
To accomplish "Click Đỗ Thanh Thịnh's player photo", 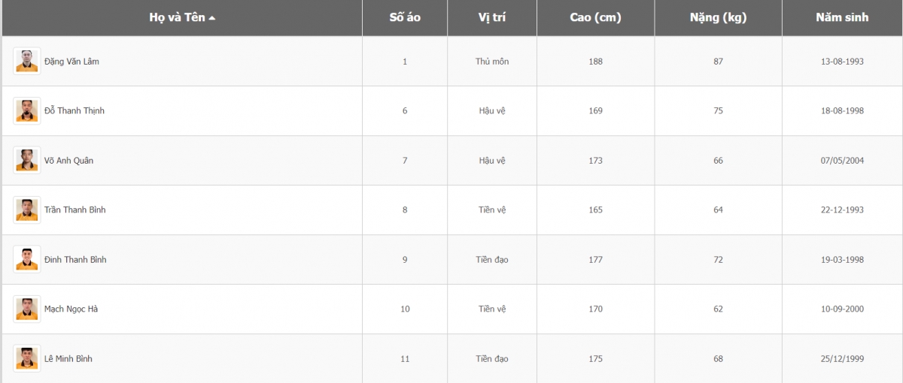I will pyautogui.click(x=27, y=110).
